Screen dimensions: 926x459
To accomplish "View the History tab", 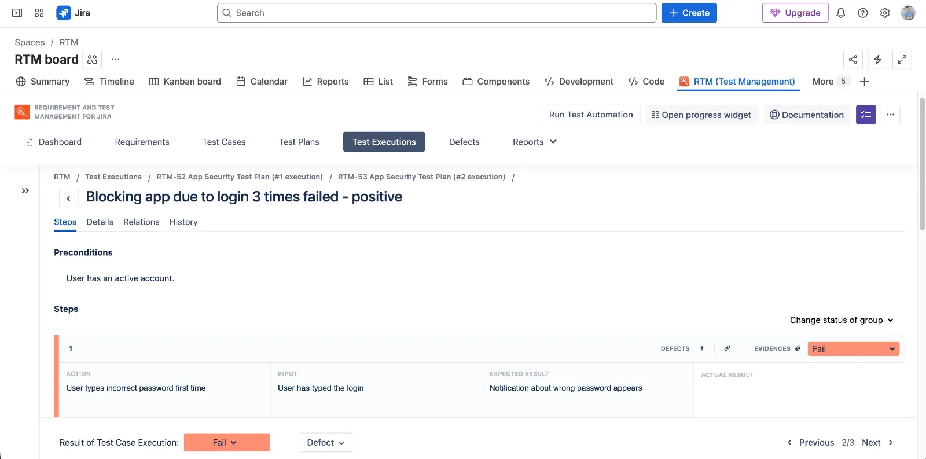I will tap(183, 222).
